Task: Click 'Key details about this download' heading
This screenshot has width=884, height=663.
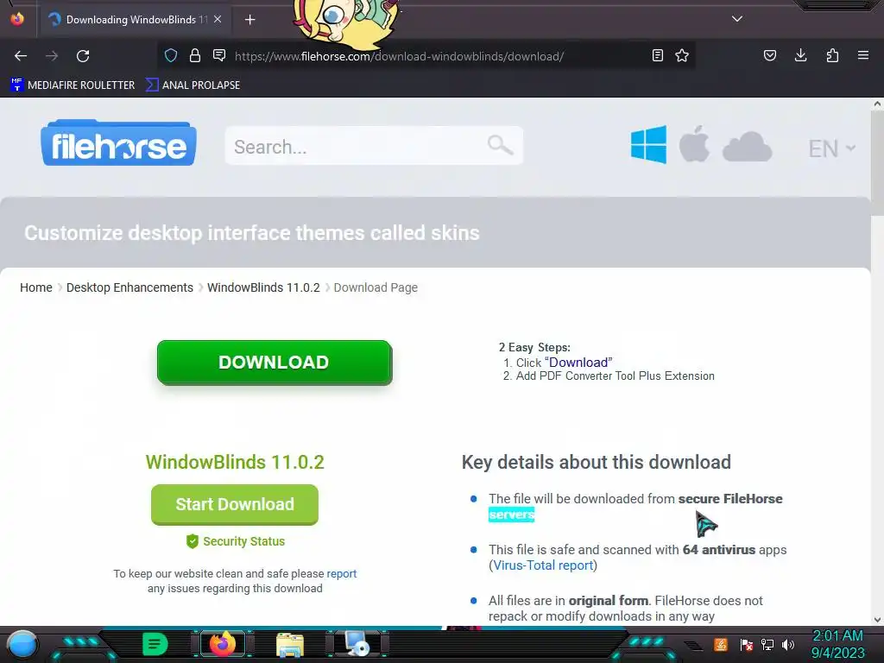Action: point(596,463)
